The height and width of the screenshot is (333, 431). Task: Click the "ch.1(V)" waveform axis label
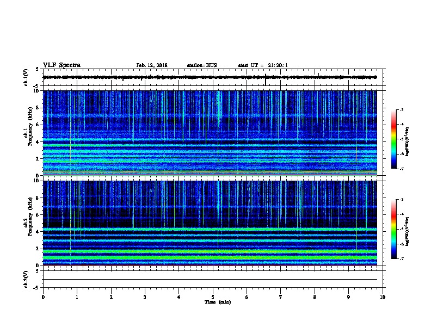[x=26, y=77]
